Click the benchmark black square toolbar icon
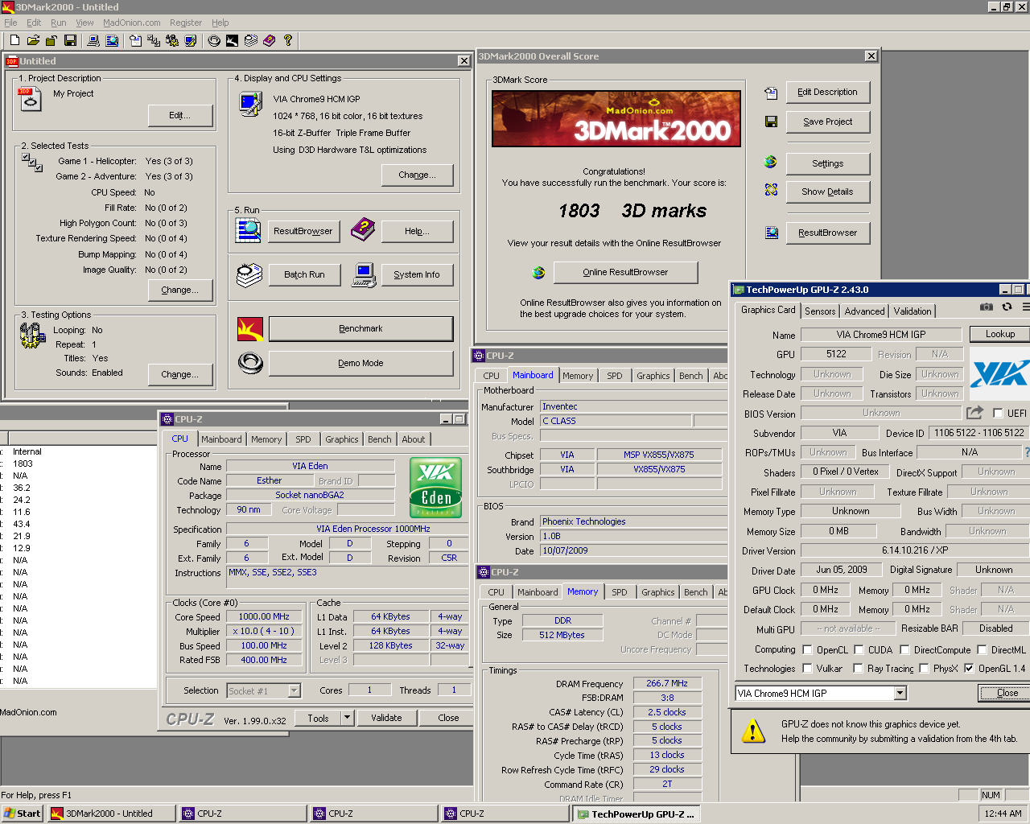1030x824 pixels. (x=232, y=40)
